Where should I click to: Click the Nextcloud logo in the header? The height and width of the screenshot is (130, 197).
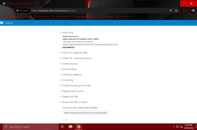(2, 23)
